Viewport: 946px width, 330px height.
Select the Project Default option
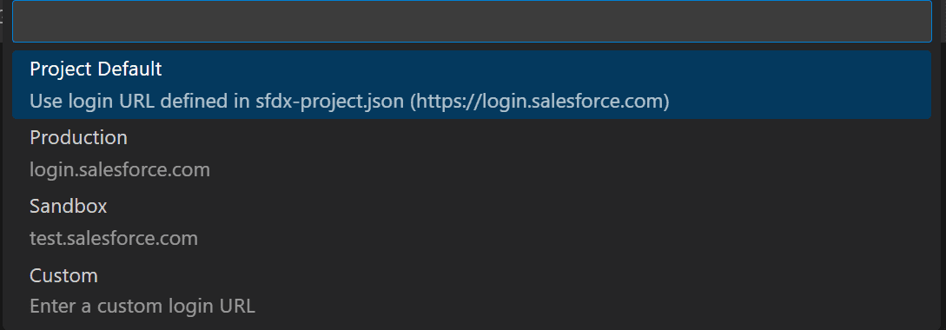472,84
